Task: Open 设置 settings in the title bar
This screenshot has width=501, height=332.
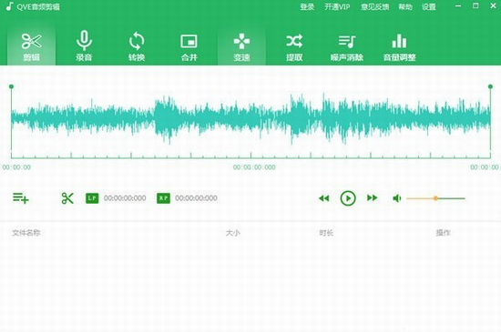Action: click(x=429, y=6)
